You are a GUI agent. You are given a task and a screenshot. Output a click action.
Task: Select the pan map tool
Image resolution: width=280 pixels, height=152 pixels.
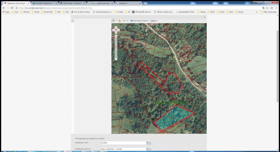click(x=114, y=21)
